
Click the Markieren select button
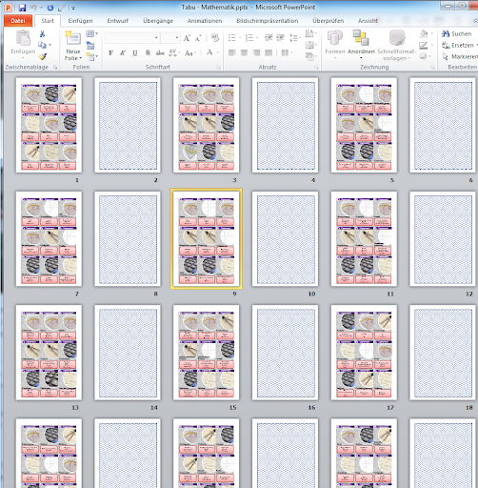pos(460,56)
